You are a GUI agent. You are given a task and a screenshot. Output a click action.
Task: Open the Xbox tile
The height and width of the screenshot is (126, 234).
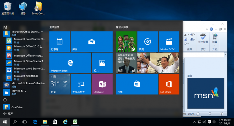[x=126, y=41]
